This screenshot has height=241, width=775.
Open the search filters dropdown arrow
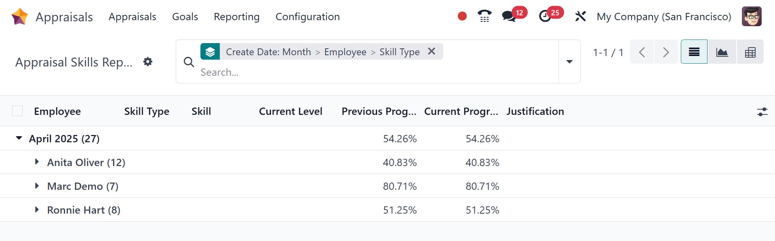(x=569, y=62)
